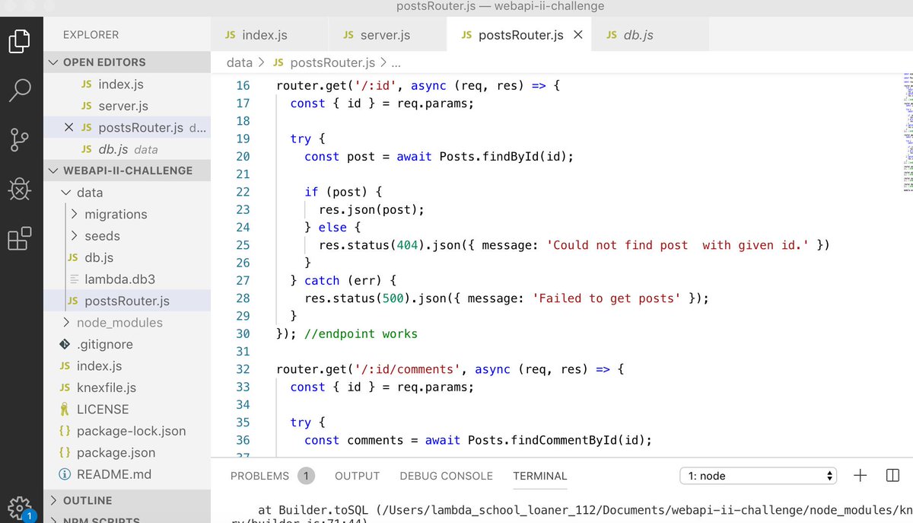Toggle panel layout via split icon

[x=892, y=475]
